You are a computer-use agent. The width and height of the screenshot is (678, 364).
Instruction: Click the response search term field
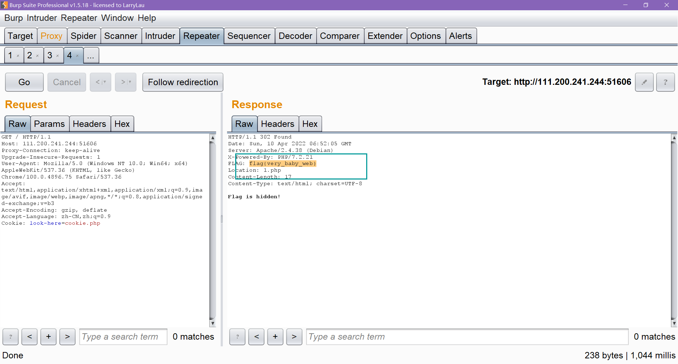(x=467, y=337)
